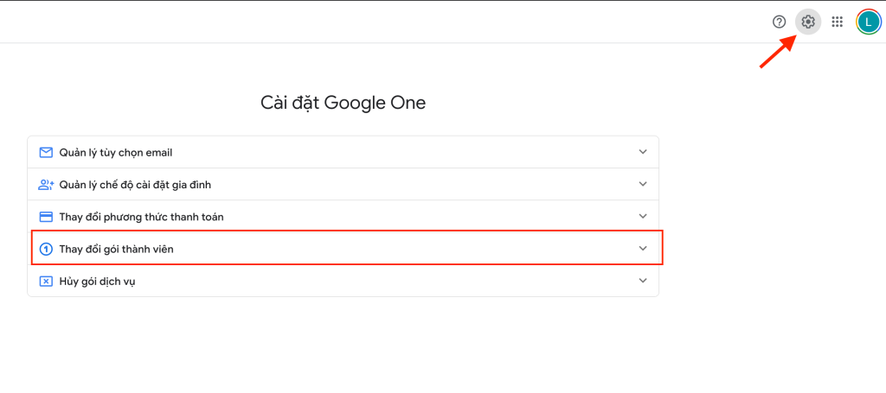
Task: Click the Thay đổi gói thành viên text
Action: (121, 249)
